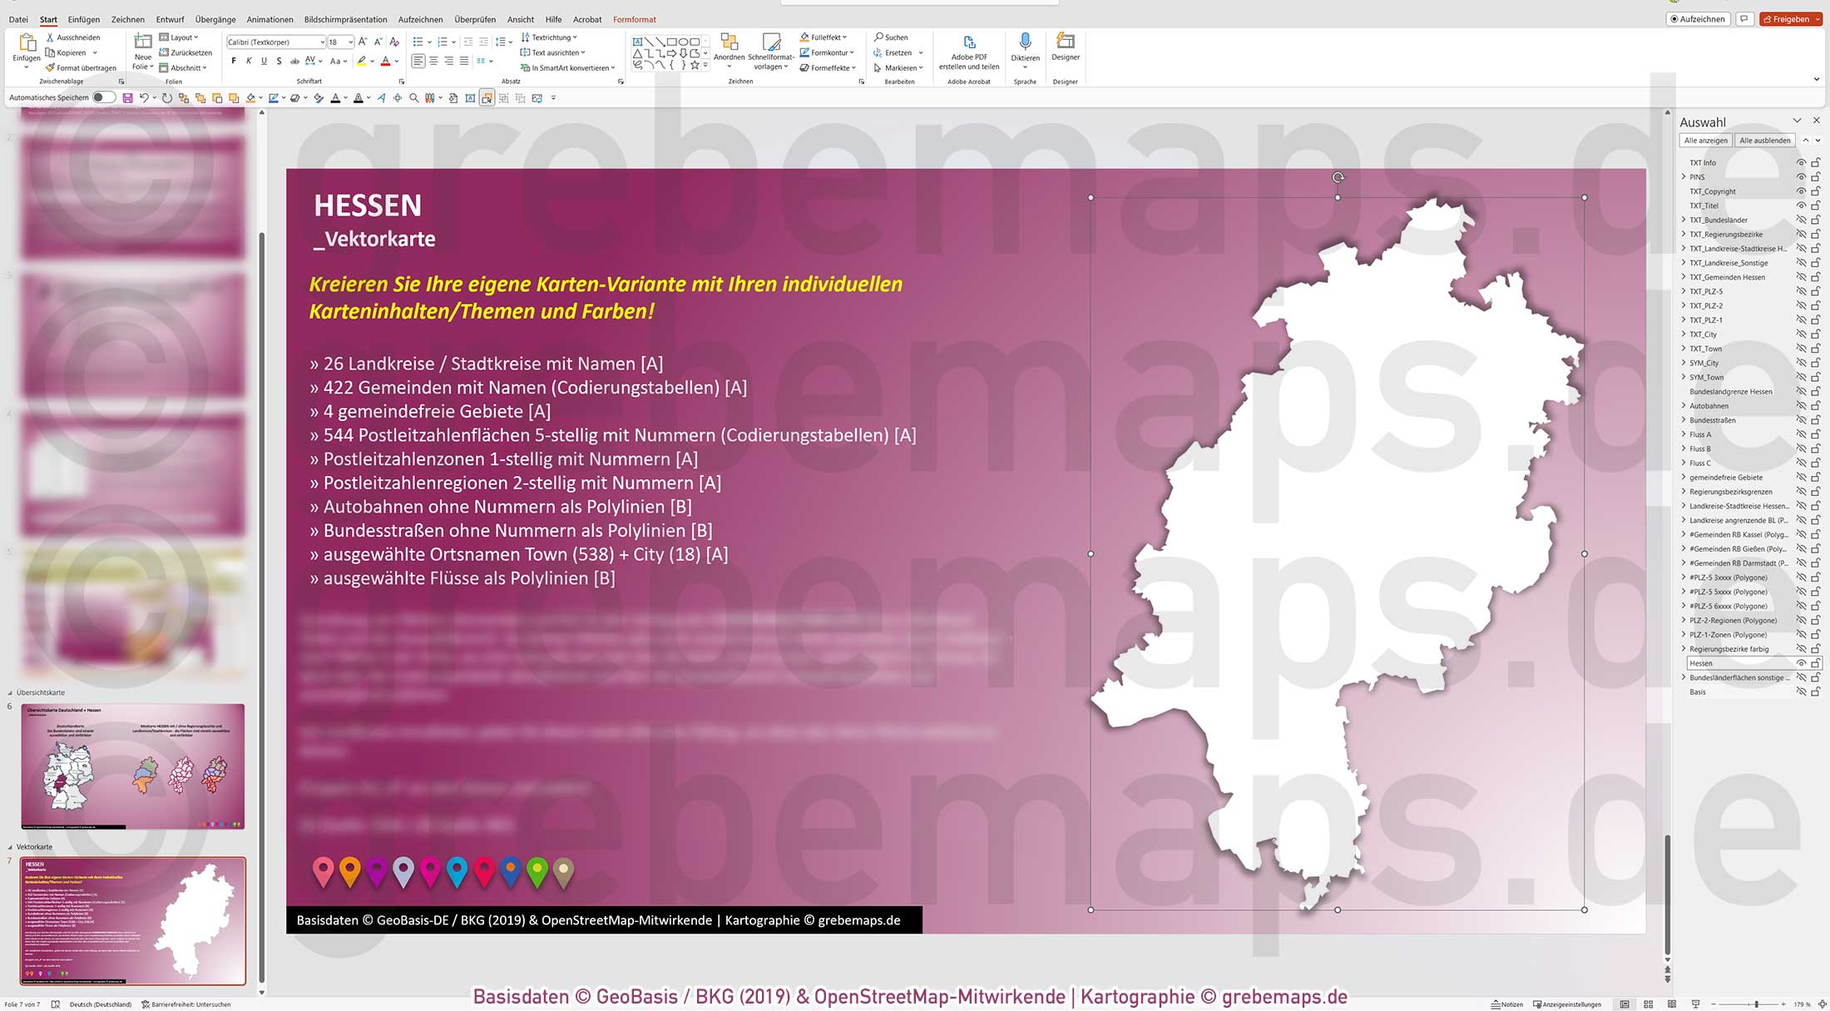Click the Alle ausblenden button in Auswahl pane
1830x1011 pixels.
pyautogui.click(x=1764, y=140)
